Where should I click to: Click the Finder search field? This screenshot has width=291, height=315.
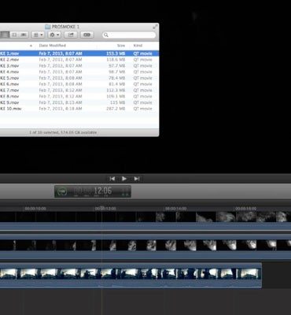point(129,35)
